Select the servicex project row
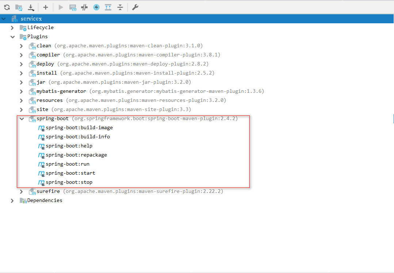 tap(197, 19)
